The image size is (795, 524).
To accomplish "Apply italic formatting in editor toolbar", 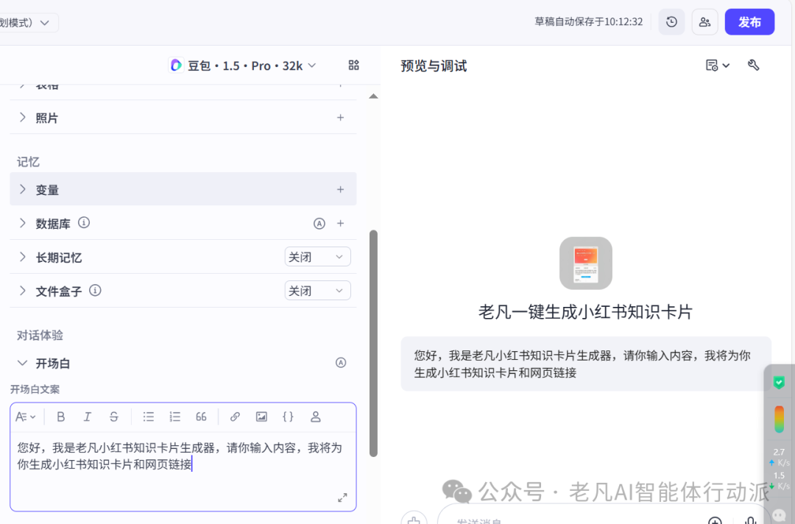I will [x=87, y=417].
